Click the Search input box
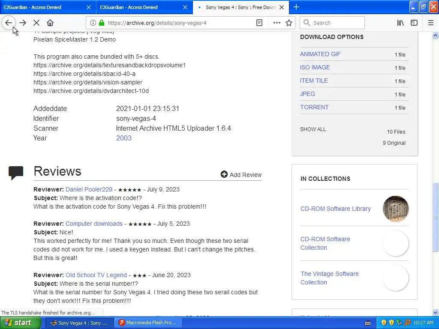439x329 pixels. [x=332, y=23]
